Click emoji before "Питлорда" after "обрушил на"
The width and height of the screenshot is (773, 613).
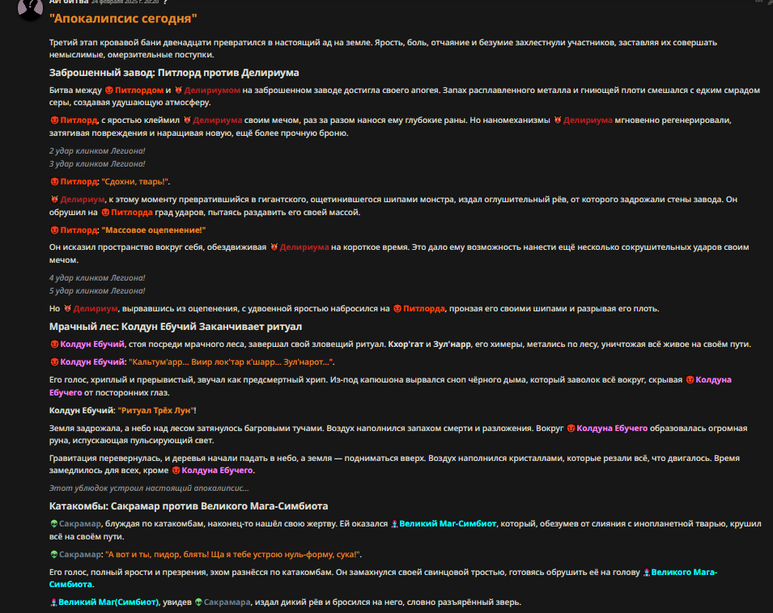pyautogui.click(x=105, y=212)
